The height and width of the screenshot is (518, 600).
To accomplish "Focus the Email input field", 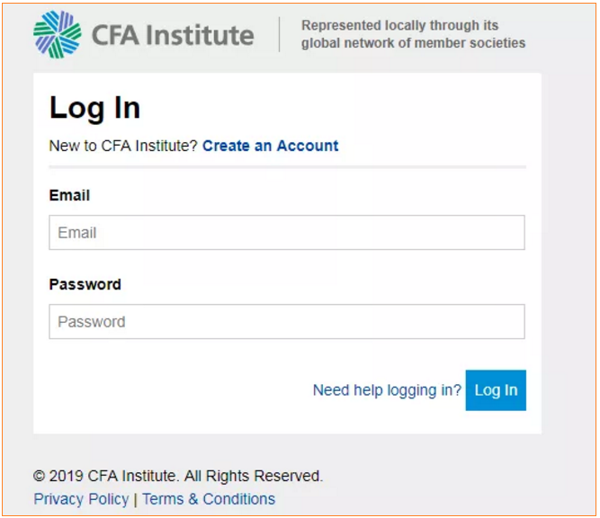I will pyautogui.click(x=286, y=232).
